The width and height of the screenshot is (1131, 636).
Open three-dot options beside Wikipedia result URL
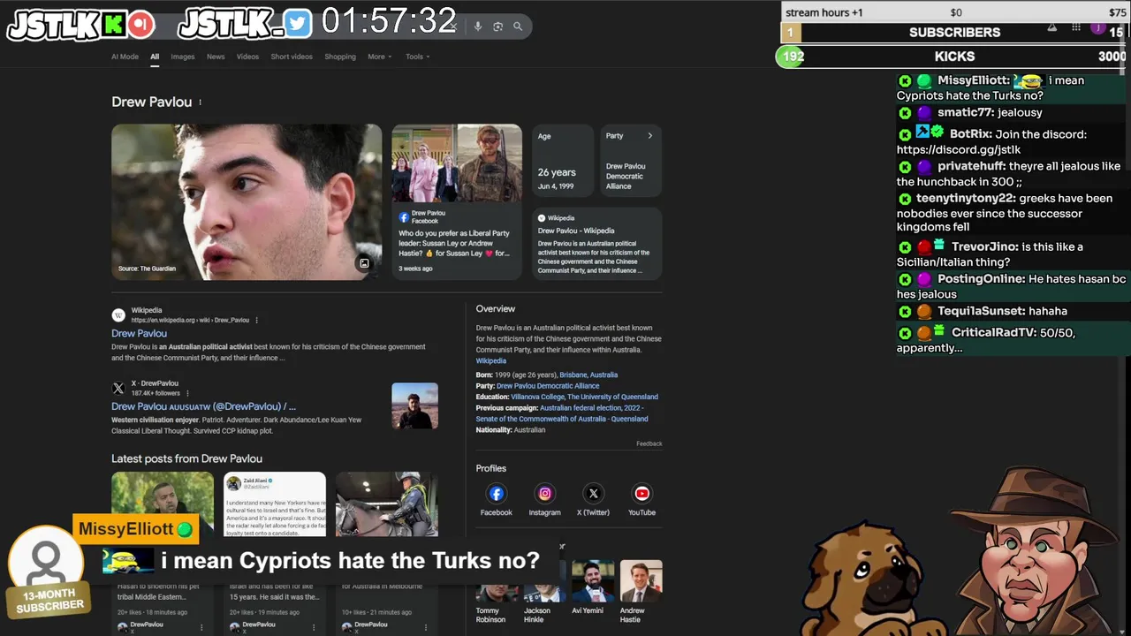[x=257, y=320]
